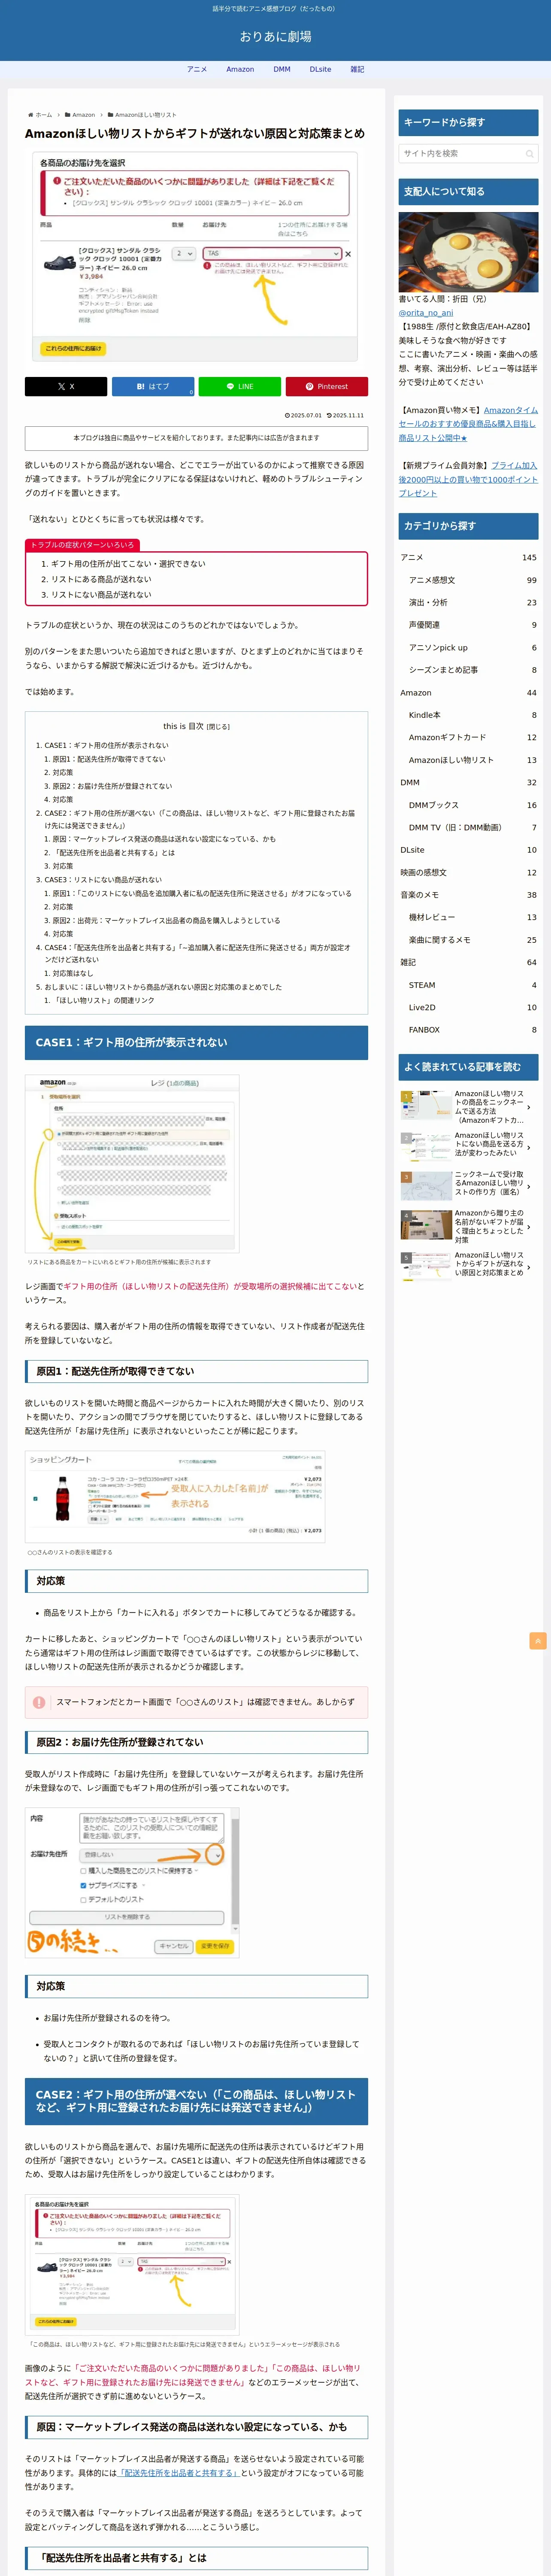Open the ショッピングカート Coca-Cola screenshot image

175,1497
